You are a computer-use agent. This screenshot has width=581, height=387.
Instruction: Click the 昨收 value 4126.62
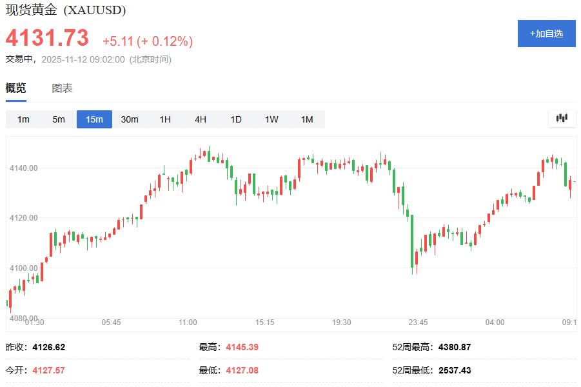(x=49, y=347)
